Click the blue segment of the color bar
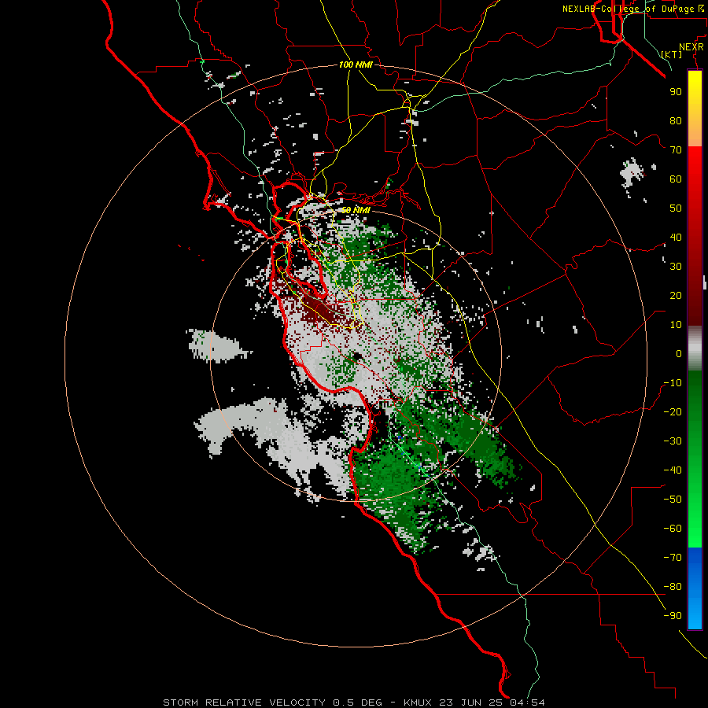The image size is (708, 708). click(x=695, y=588)
